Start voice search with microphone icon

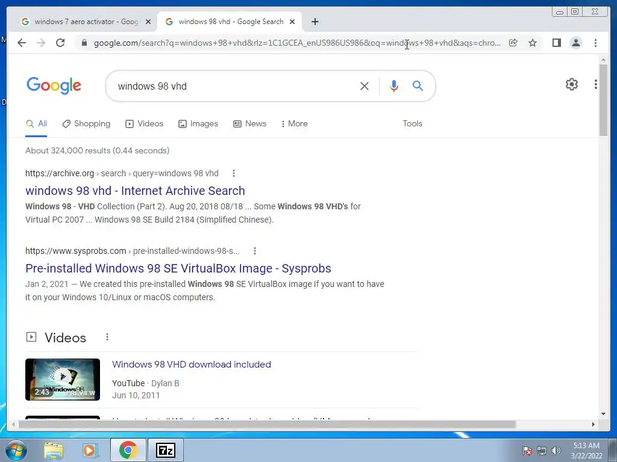click(394, 86)
